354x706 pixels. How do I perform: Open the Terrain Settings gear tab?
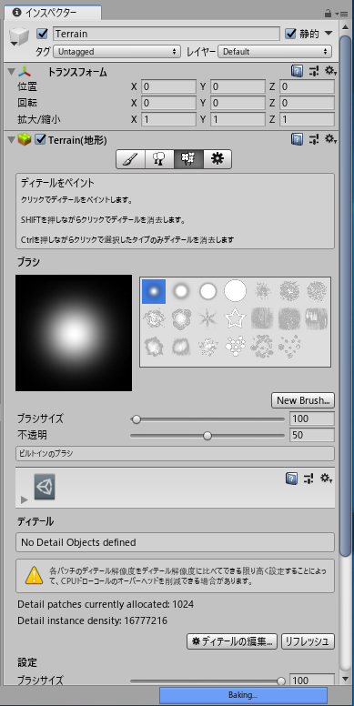217,159
